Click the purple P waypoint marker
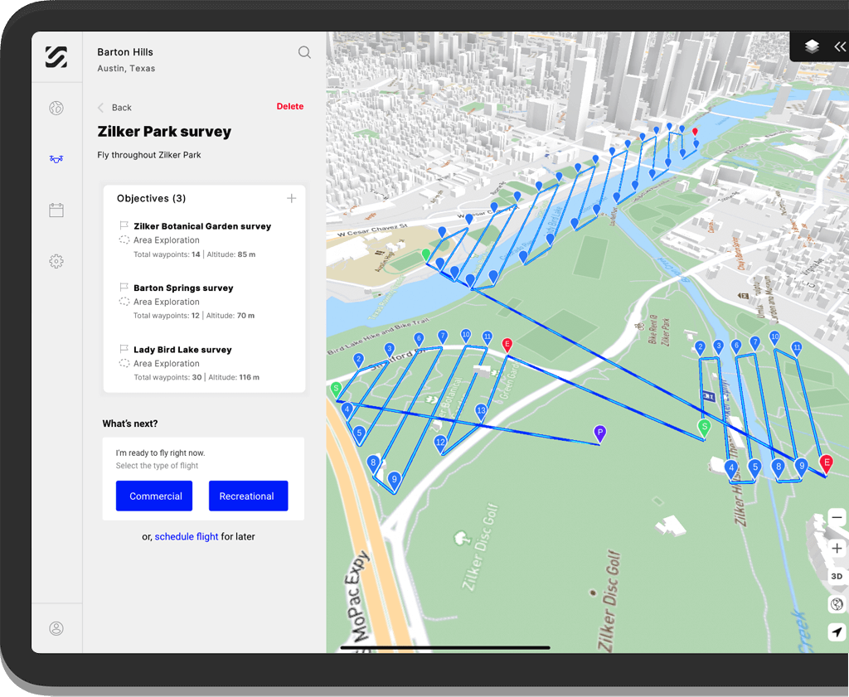849x697 pixels. coord(599,433)
